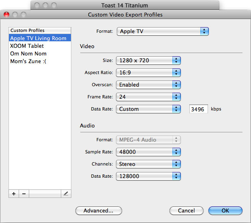This screenshot has width=251, height=223.
Task: Select the Apple TV Living Room profile
Action: pos(39,38)
